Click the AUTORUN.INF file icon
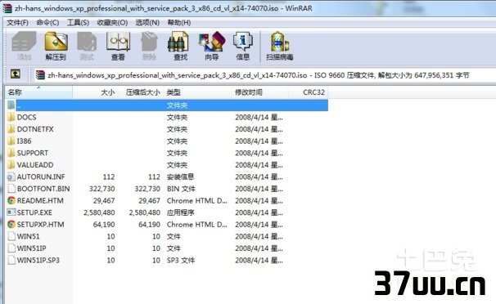The width and height of the screenshot is (496, 304). pos(11,177)
